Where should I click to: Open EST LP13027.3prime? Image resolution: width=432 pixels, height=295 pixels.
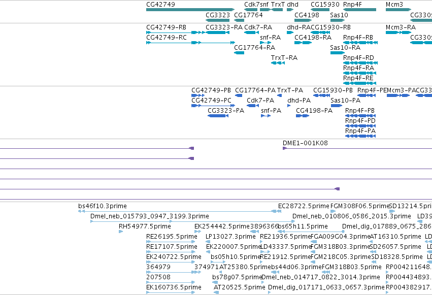(x=230, y=237)
